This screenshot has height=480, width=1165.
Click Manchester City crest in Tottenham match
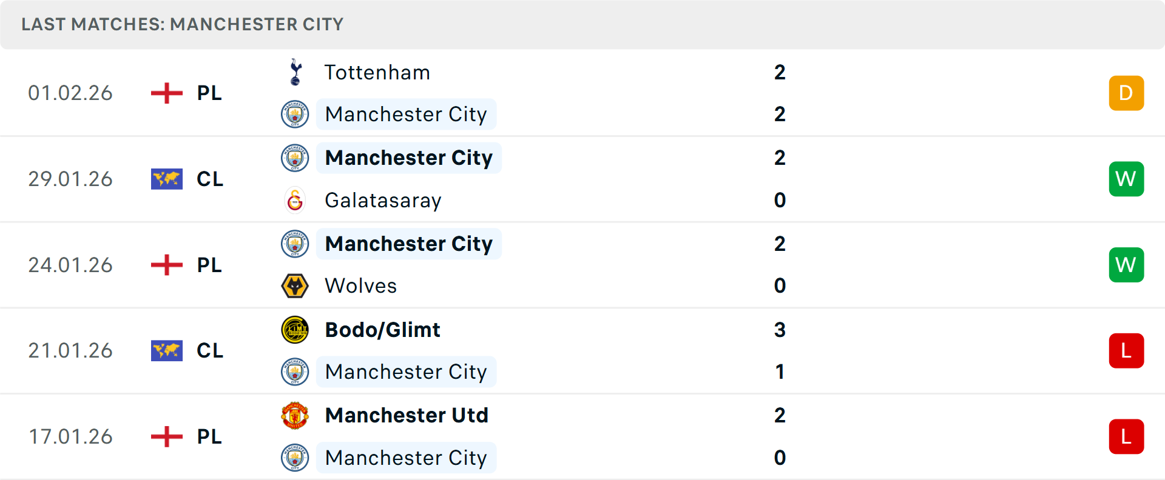pos(295,114)
